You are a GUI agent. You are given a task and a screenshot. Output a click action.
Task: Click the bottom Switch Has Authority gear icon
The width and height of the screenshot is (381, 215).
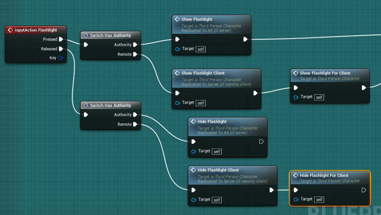point(85,105)
